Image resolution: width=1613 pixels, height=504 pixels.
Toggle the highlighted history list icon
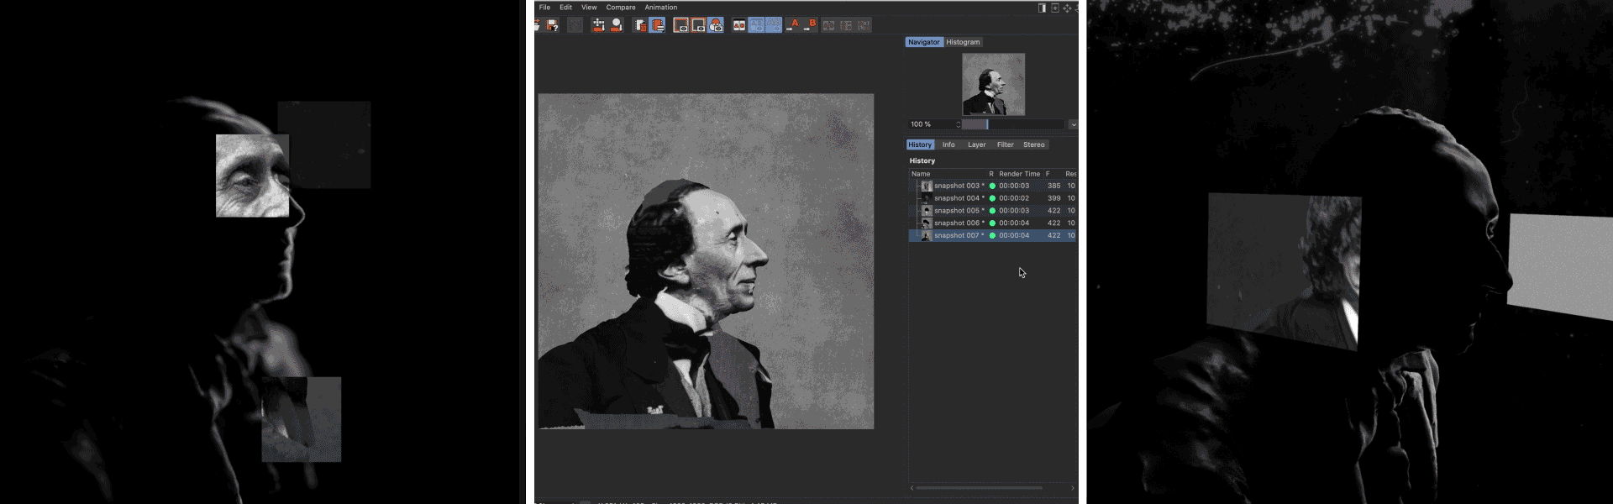657,25
